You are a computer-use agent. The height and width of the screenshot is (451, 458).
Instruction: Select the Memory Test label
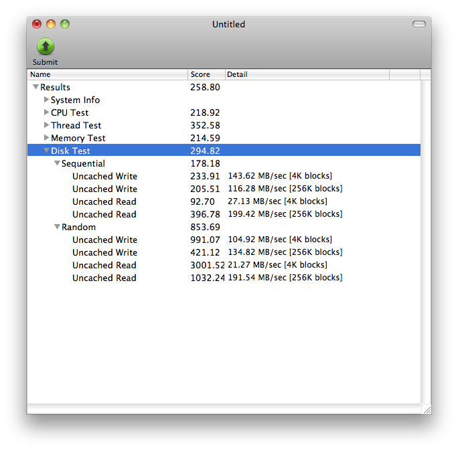pyautogui.click(x=78, y=138)
